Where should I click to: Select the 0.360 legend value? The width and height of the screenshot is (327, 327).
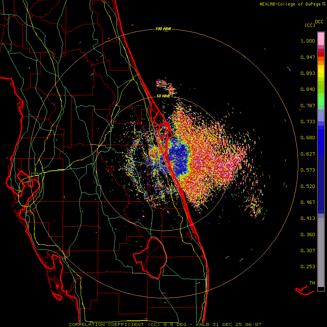coord(308,235)
